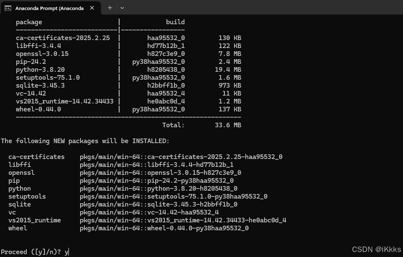Click the '122 KB' size value
This screenshot has height=257, width=403.
(x=230, y=46)
